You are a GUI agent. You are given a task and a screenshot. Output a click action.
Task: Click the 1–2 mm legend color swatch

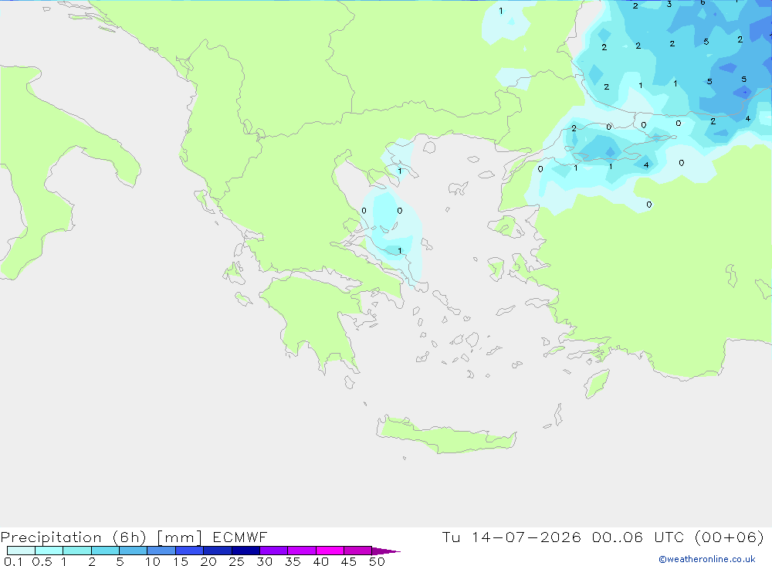coord(77,551)
